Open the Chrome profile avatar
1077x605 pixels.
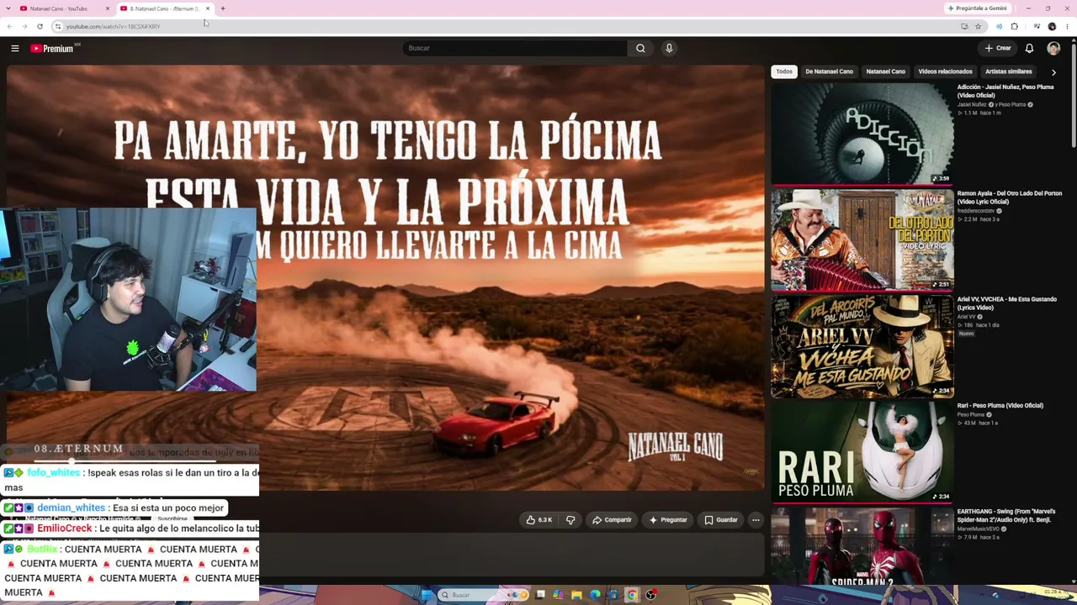click(1052, 26)
